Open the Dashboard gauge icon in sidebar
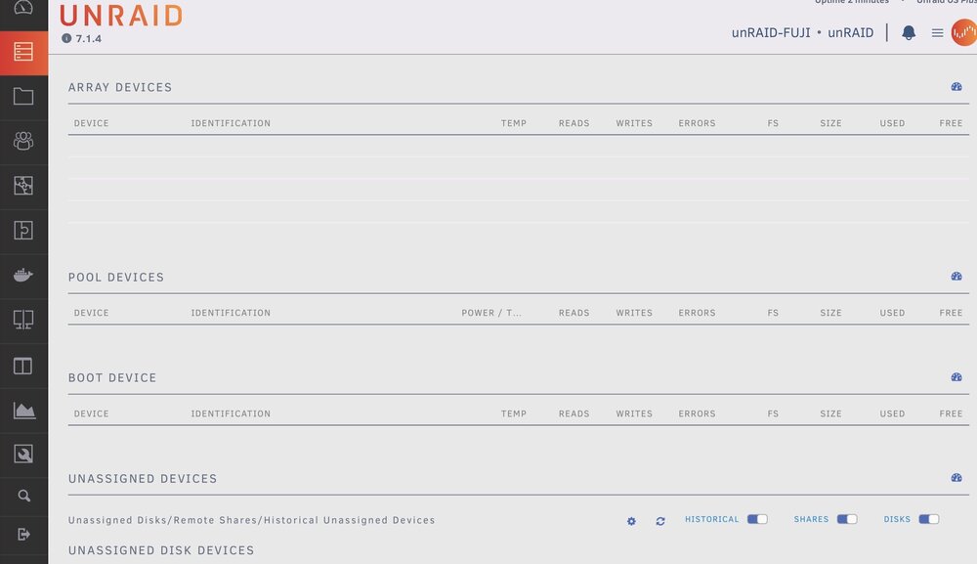 pyautogui.click(x=23, y=8)
